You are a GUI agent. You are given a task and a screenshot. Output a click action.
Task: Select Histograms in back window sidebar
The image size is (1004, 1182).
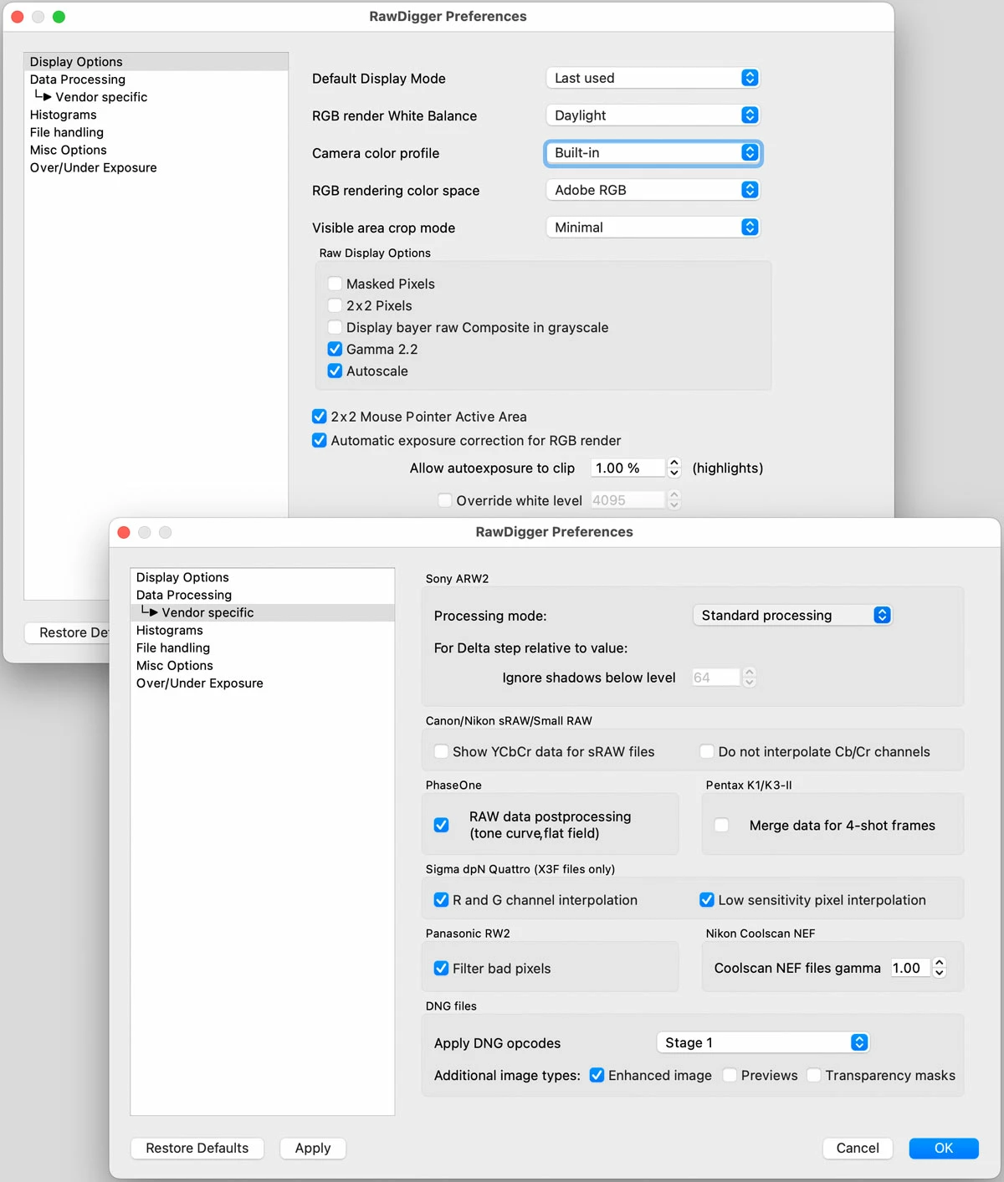[x=156, y=115]
